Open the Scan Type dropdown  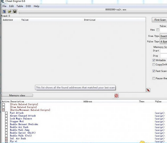coord(163,36)
